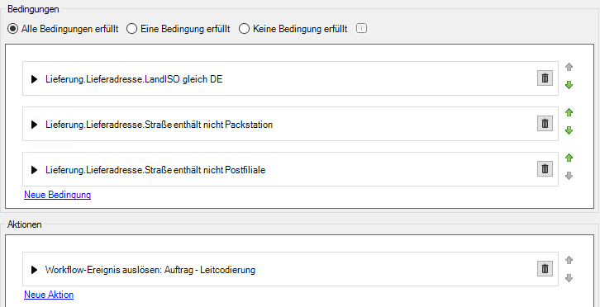Click the disabled down arrow beside Postfiliale
This screenshot has height=307, width=600.
pyautogui.click(x=569, y=176)
